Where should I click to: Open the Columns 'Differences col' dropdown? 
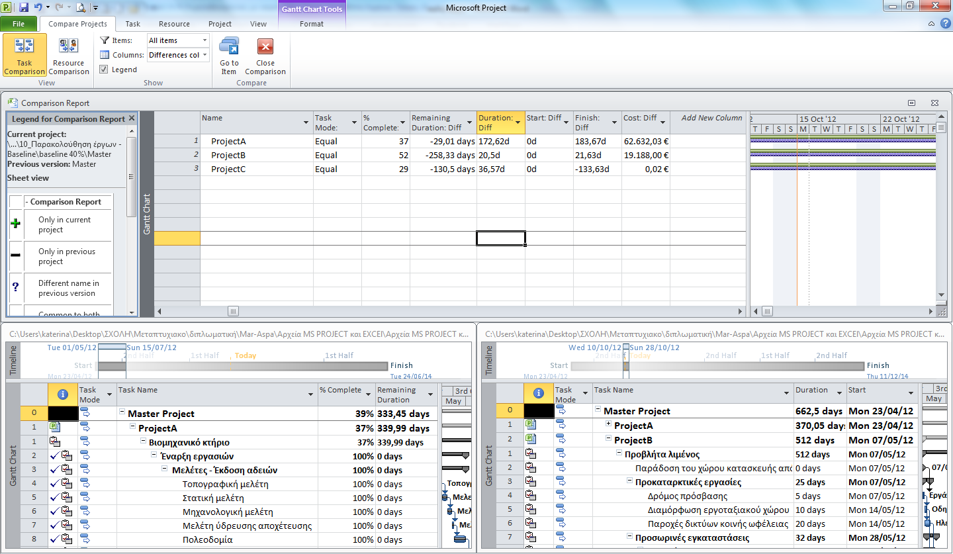(204, 55)
